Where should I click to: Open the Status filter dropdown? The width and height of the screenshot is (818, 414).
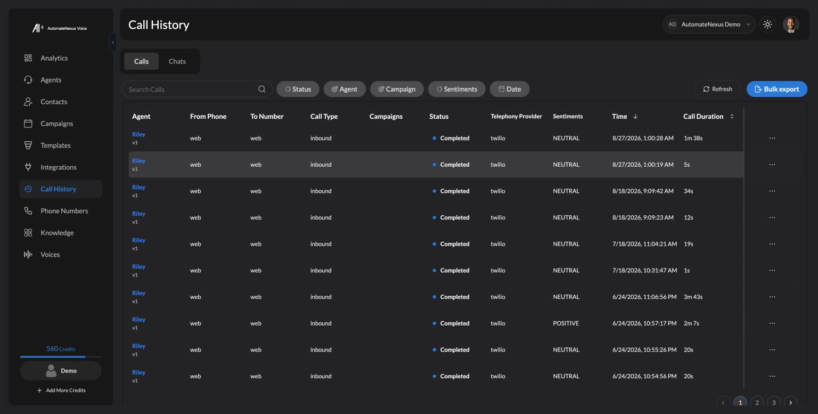[x=298, y=89]
